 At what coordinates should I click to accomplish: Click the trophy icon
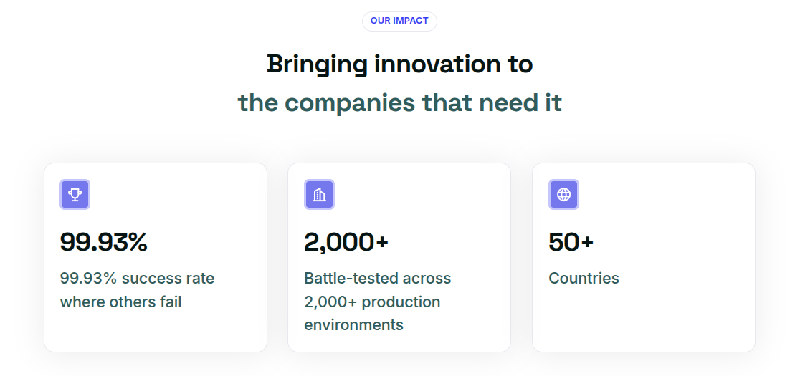click(x=75, y=194)
